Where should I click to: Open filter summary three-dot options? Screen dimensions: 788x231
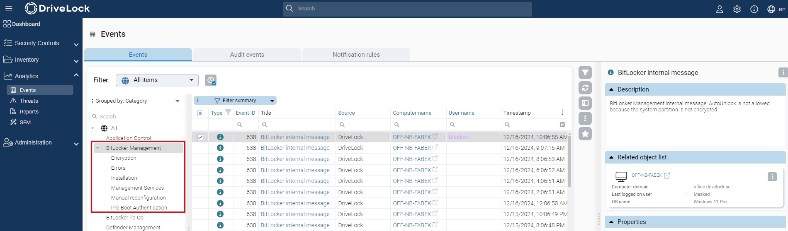(198, 101)
